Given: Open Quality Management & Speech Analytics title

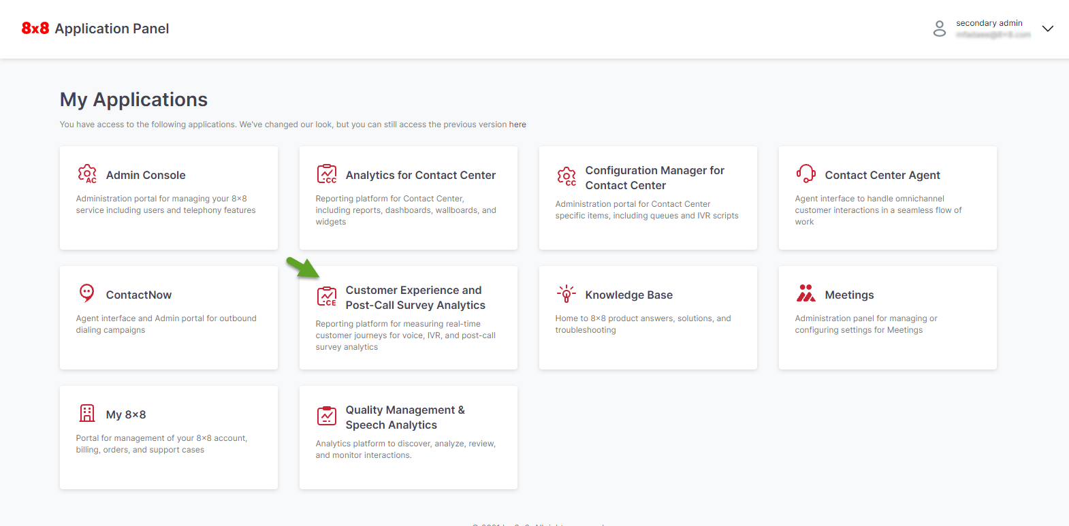Looking at the screenshot, I should pos(405,417).
